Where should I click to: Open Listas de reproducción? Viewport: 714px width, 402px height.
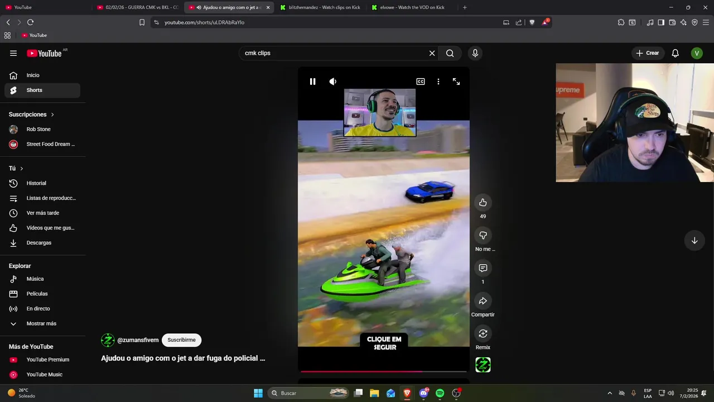coord(42,198)
